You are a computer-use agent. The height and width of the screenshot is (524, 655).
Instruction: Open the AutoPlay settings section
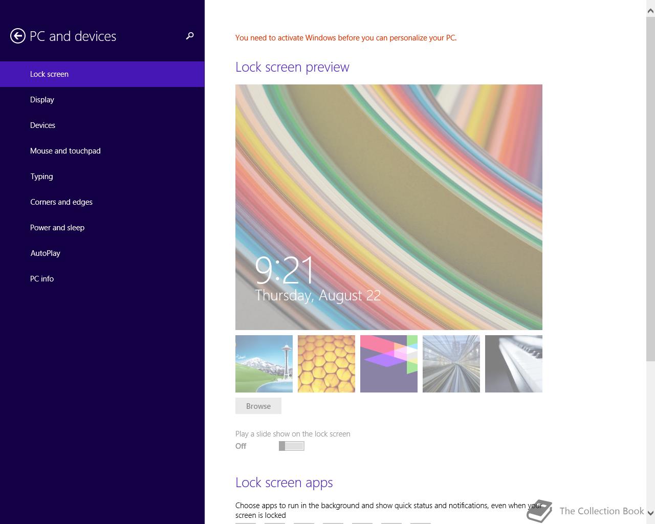coord(102,253)
